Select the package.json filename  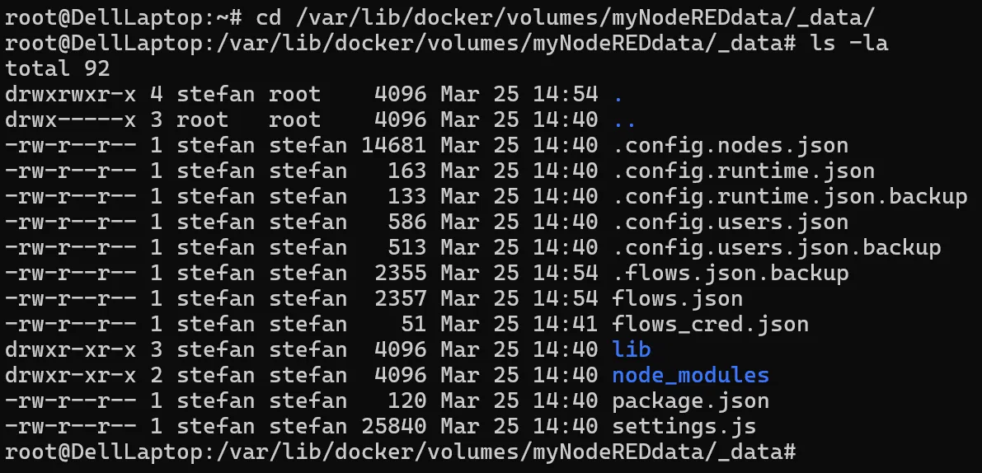(690, 401)
